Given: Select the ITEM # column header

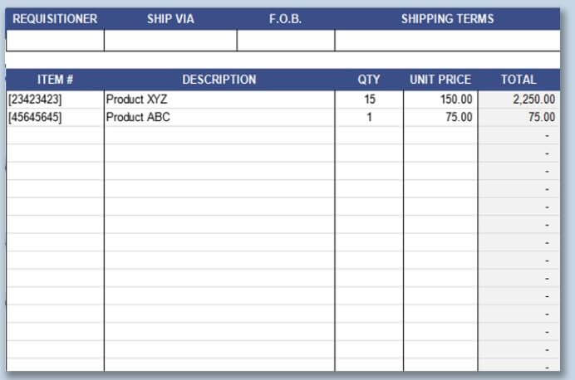Looking at the screenshot, I should pos(55,80).
